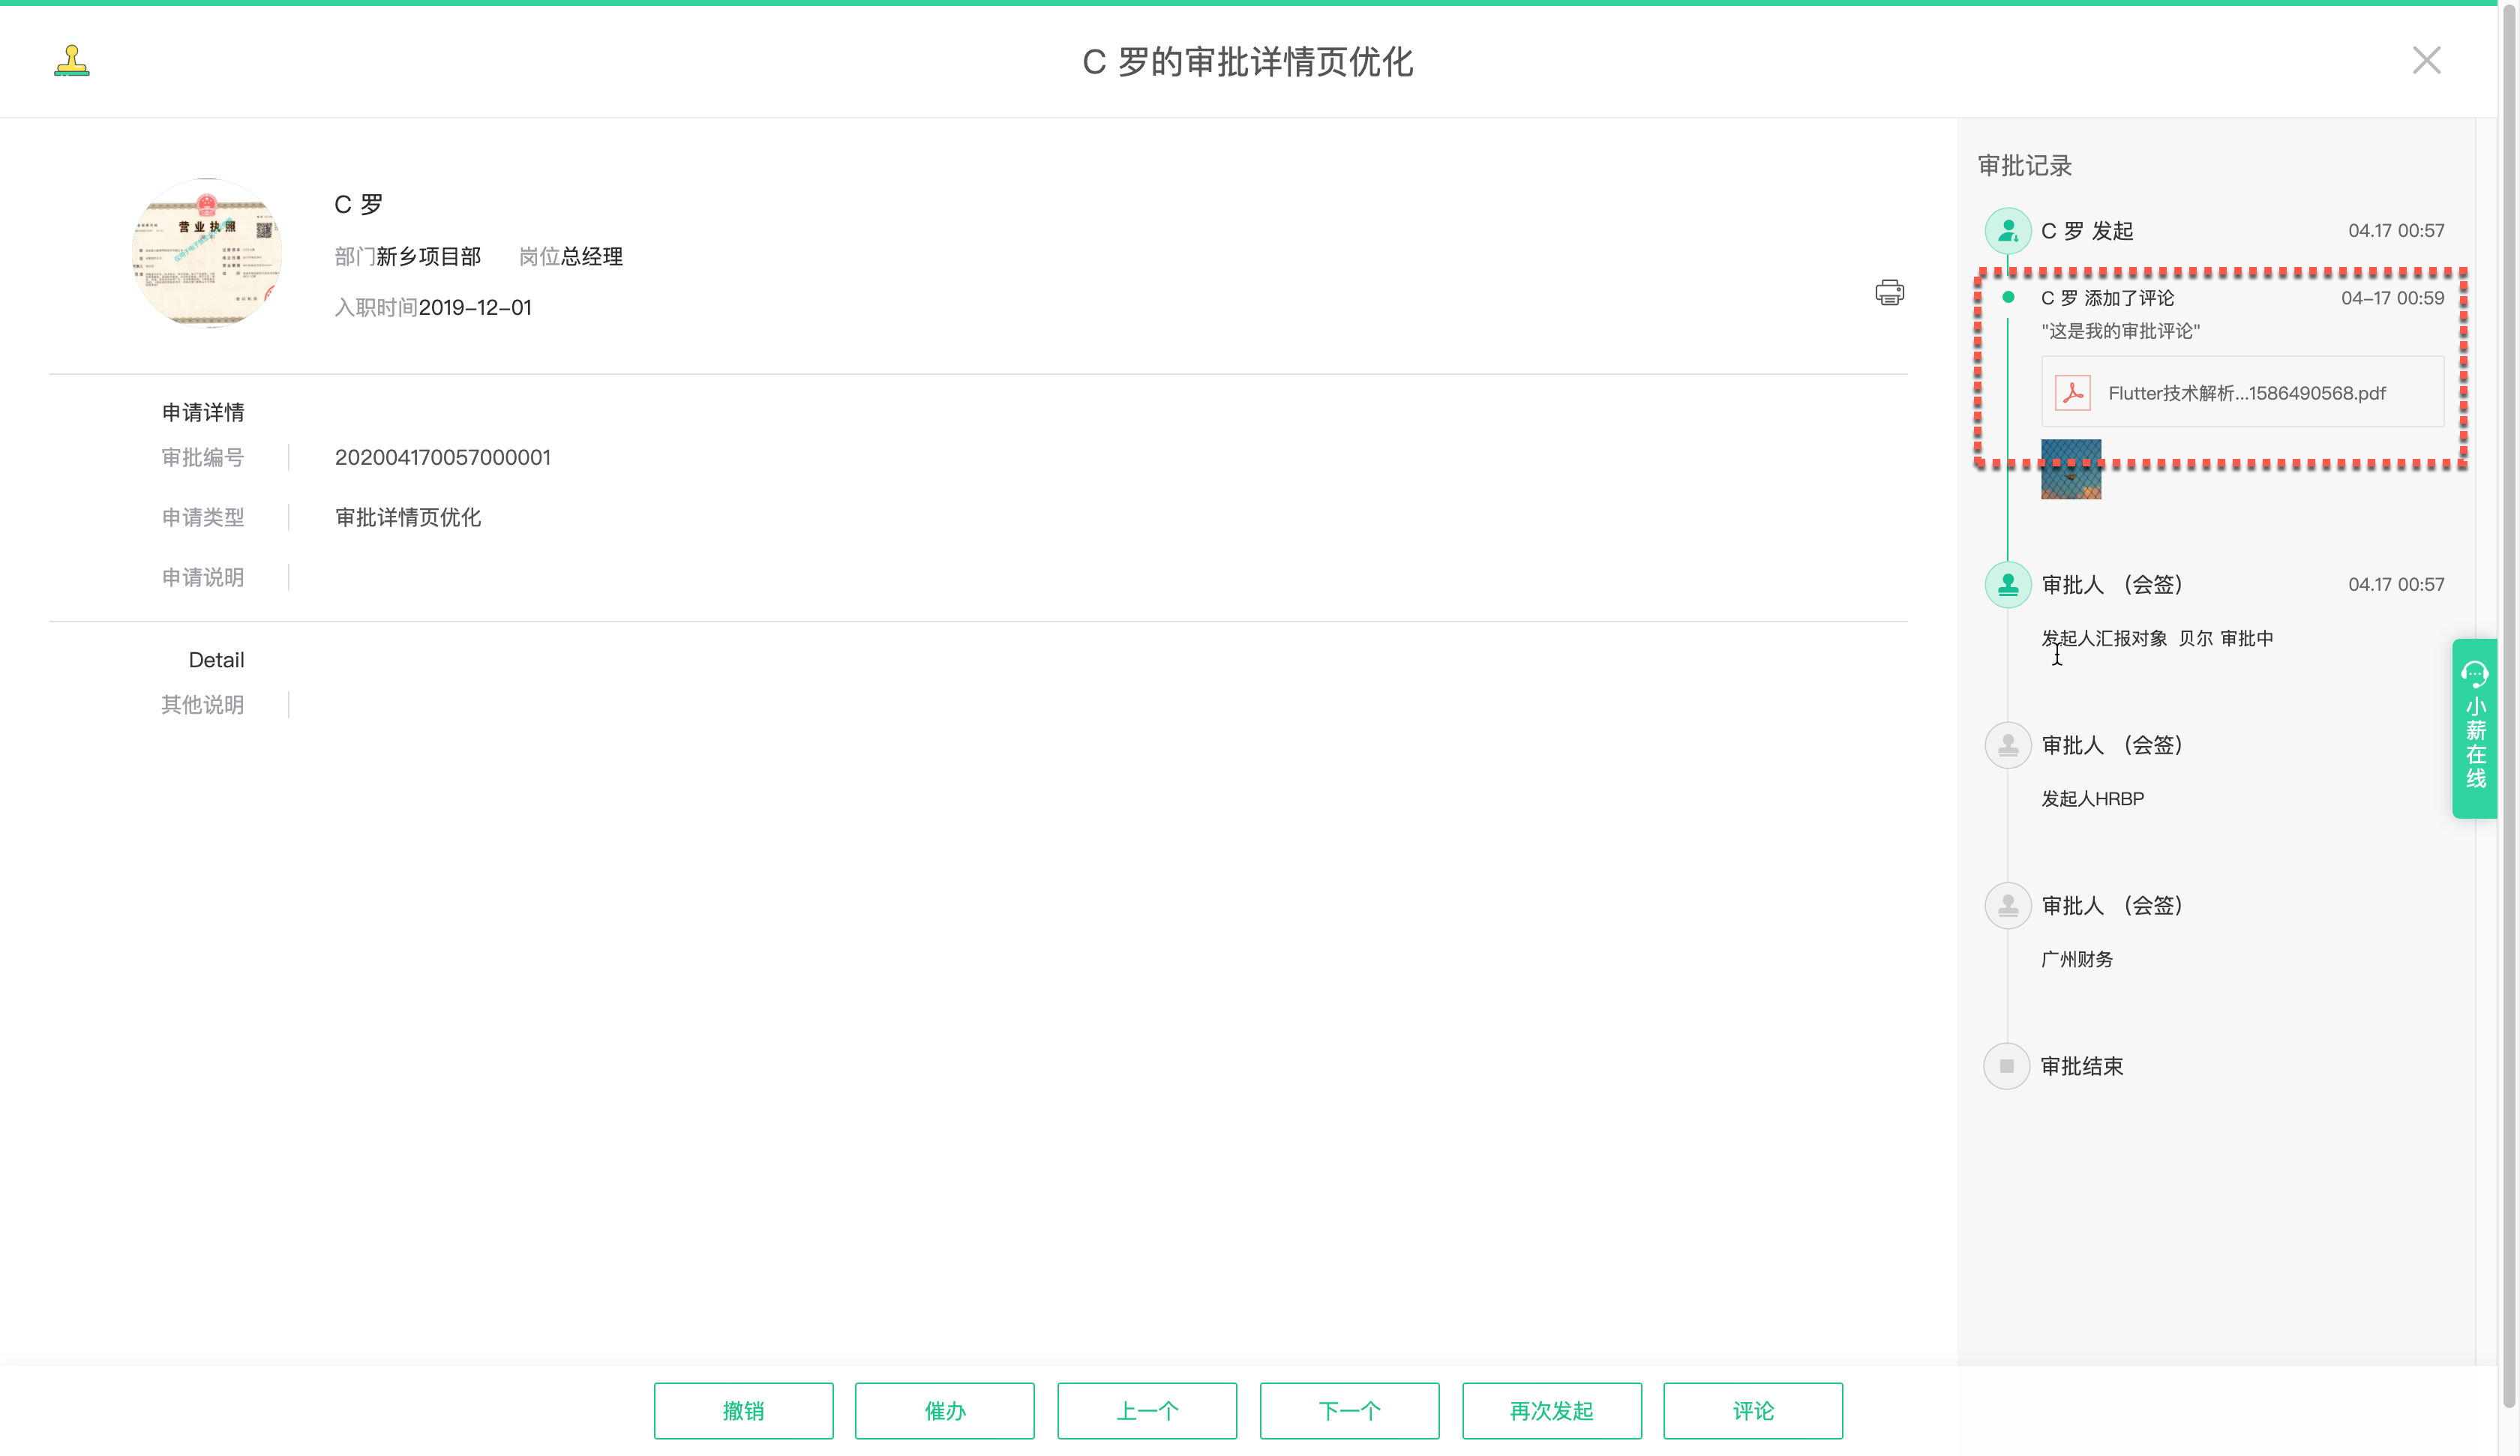
Task: Click the printer icon
Action: coord(1889,293)
